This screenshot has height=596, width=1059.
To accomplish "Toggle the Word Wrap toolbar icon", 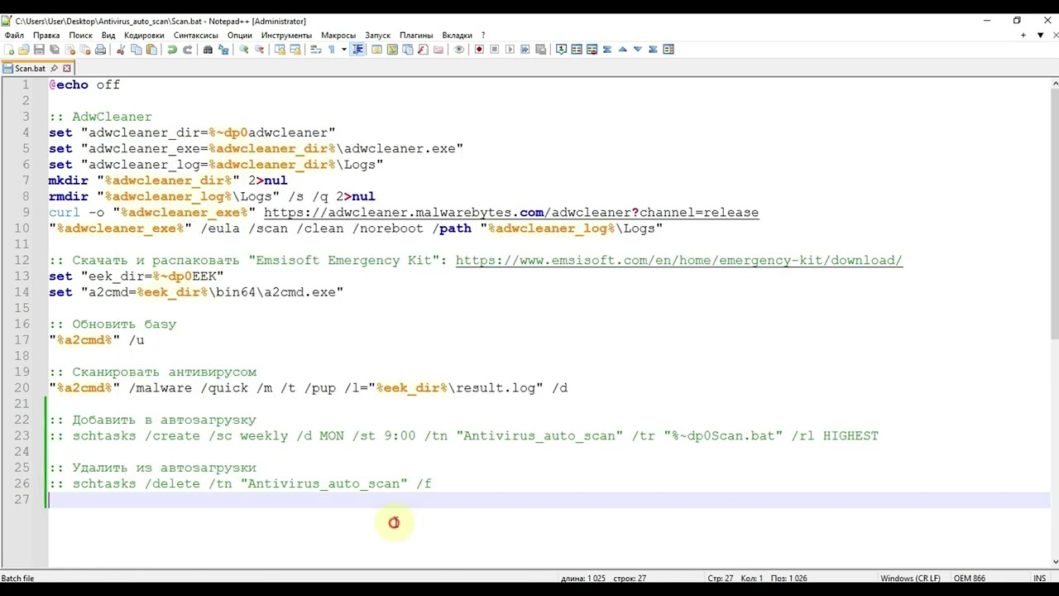I will click(x=315, y=50).
